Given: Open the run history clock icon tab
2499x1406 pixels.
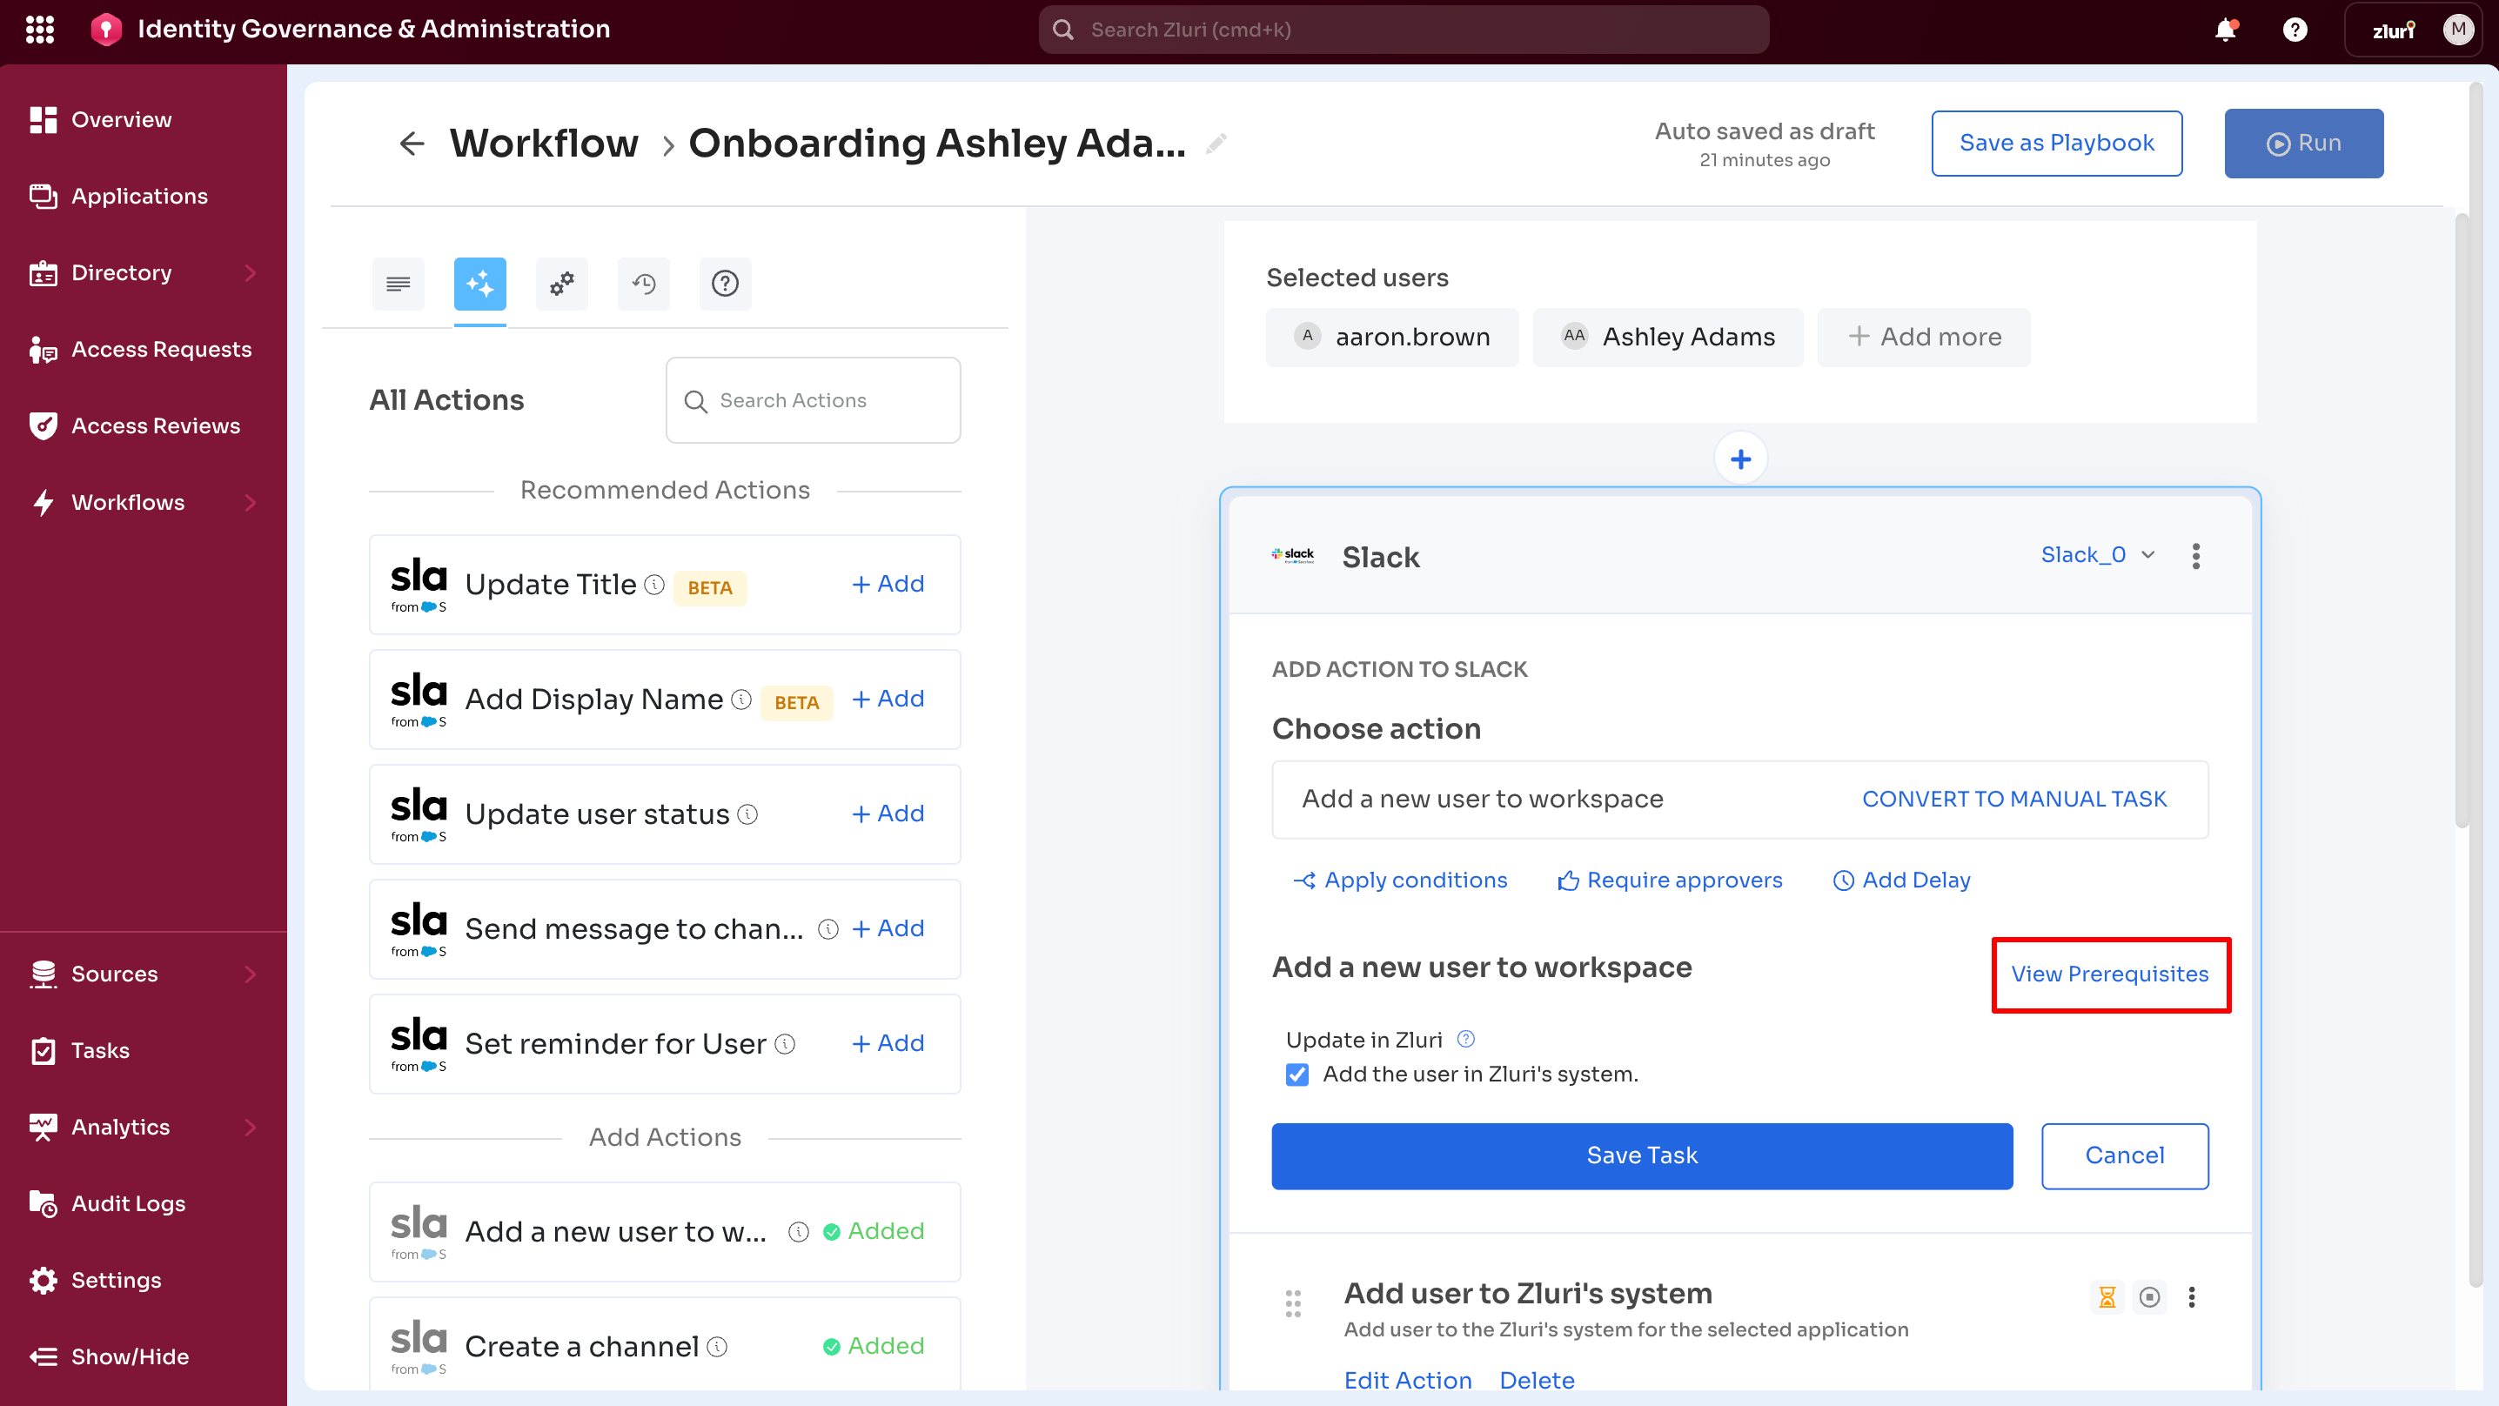Looking at the screenshot, I should click(643, 284).
